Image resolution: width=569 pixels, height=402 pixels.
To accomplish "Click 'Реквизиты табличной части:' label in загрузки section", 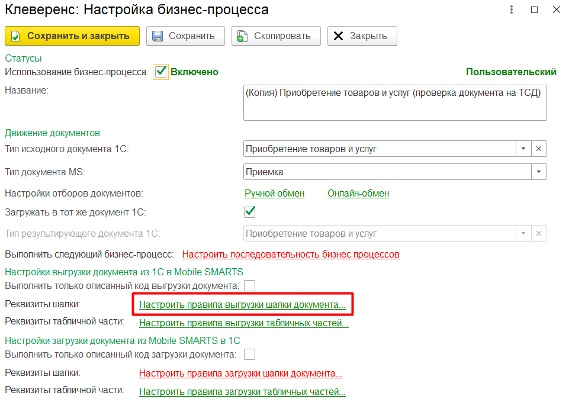I will [x=65, y=390].
